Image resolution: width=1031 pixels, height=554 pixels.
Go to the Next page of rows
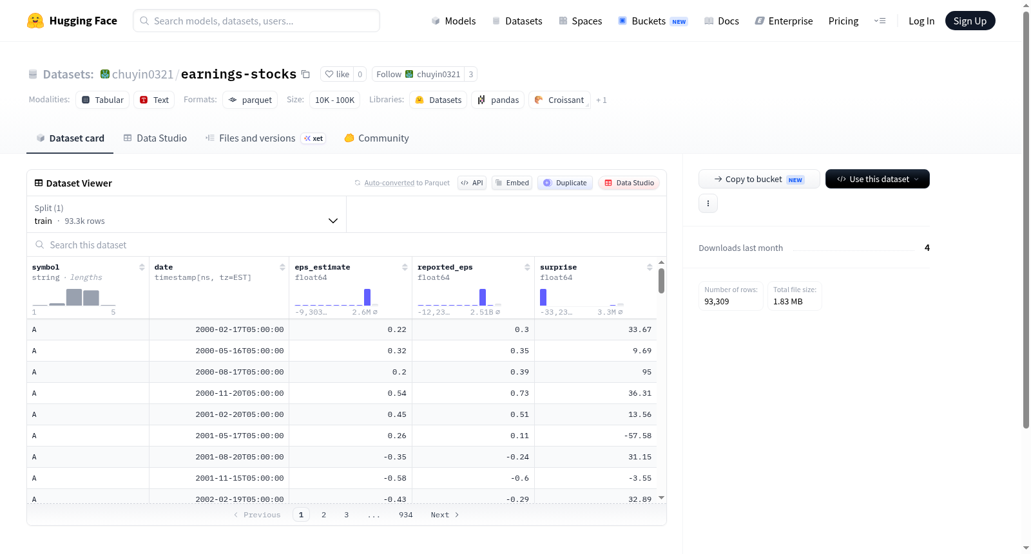[x=445, y=515]
